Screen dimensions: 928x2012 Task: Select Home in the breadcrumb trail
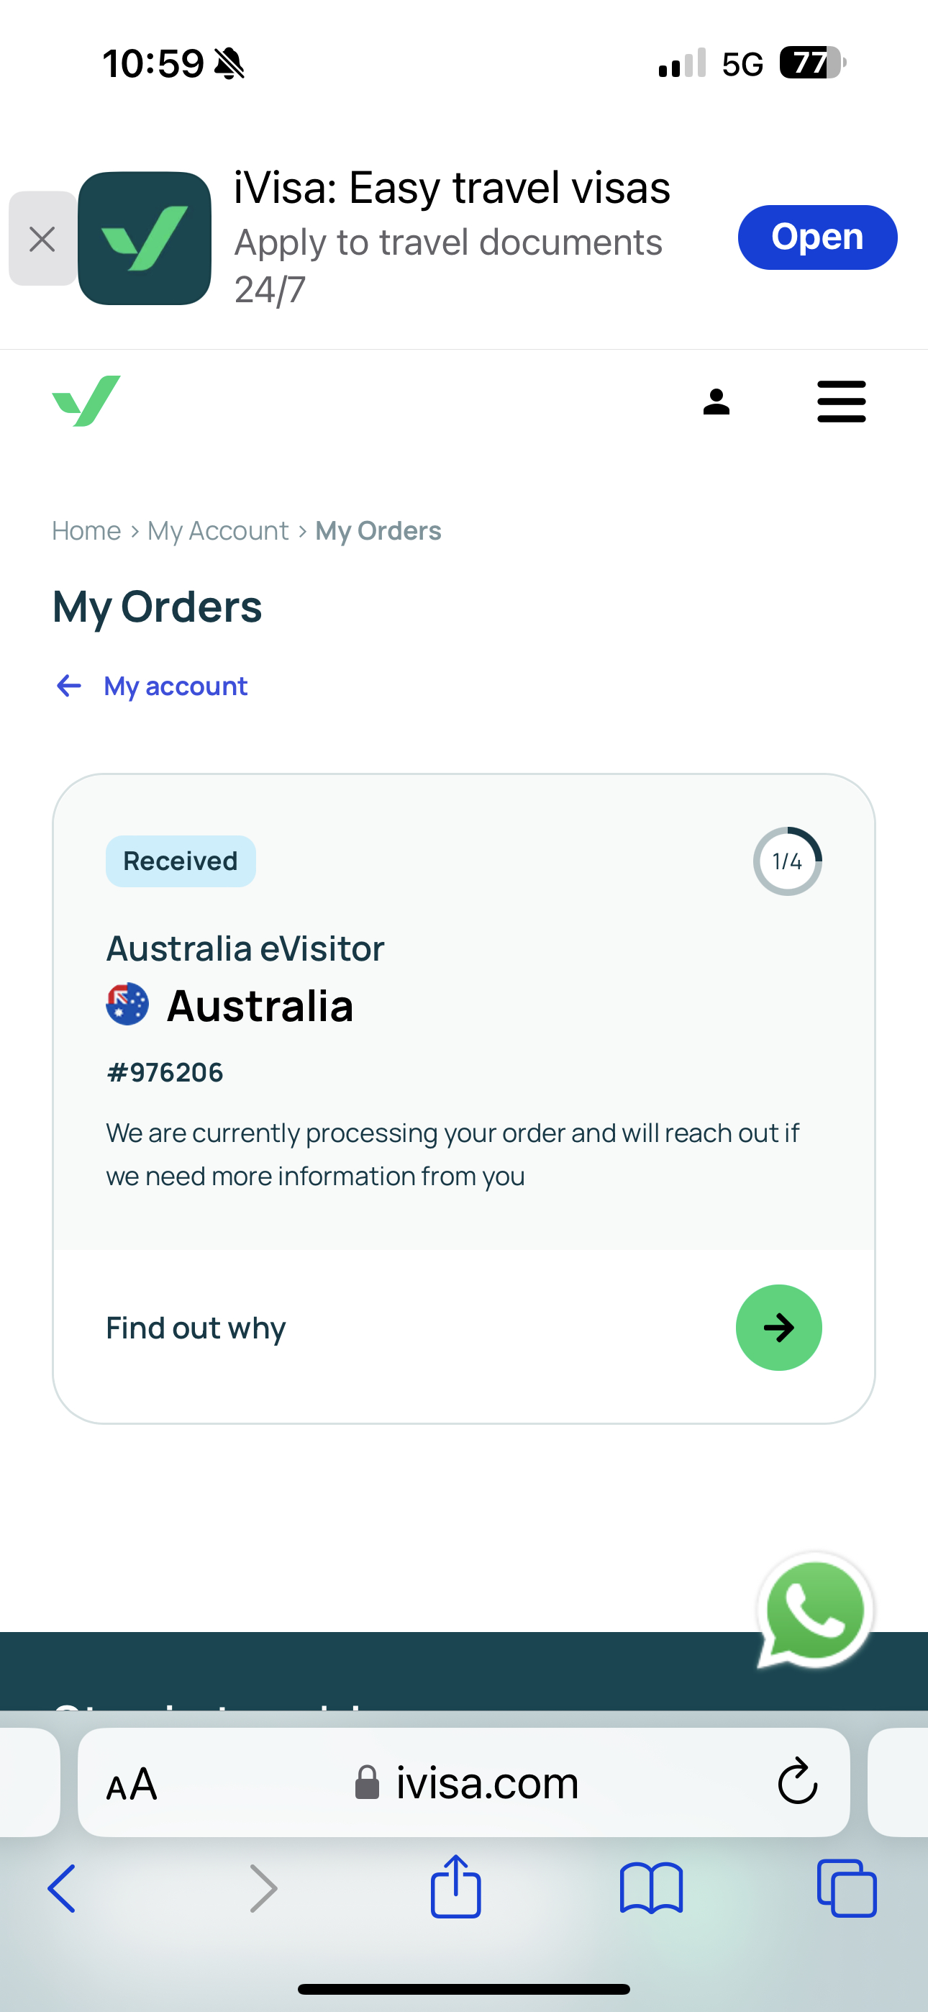point(86,530)
